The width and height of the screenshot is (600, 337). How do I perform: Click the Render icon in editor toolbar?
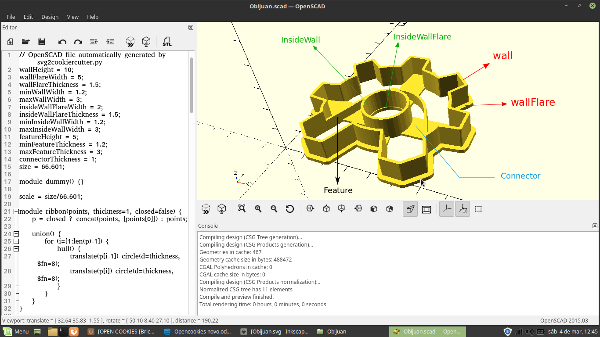(x=146, y=42)
